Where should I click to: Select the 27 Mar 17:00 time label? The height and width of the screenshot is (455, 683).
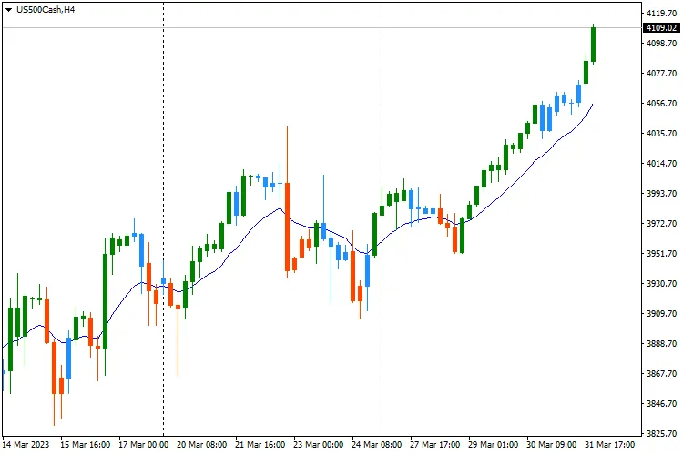pos(434,446)
